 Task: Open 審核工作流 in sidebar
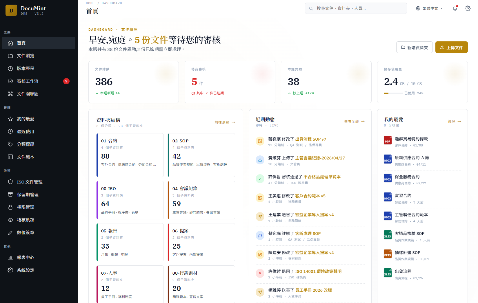(x=39, y=81)
